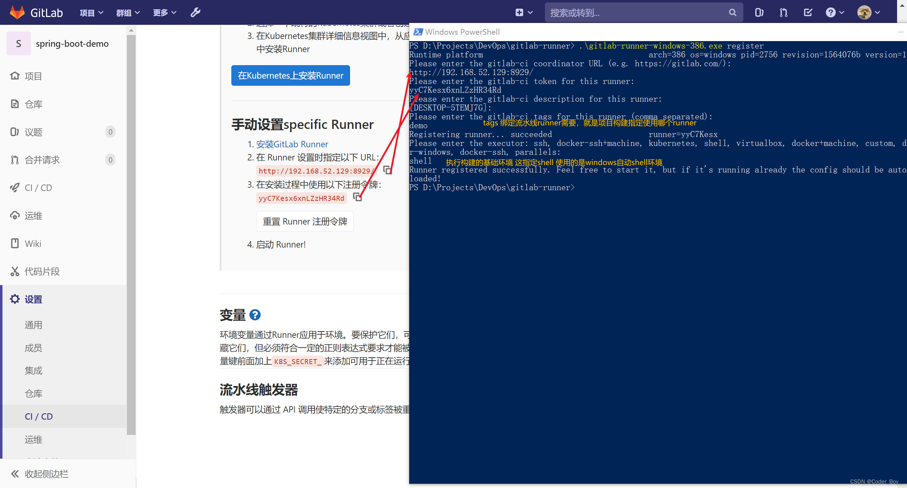Copy the registration token with copy icon

pyautogui.click(x=357, y=197)
